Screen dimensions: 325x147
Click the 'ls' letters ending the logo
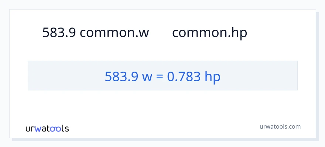(x=65, y=128)
